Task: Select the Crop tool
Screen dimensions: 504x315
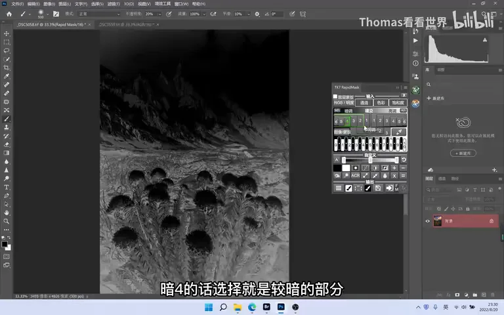Action: (x=7, y=68)
